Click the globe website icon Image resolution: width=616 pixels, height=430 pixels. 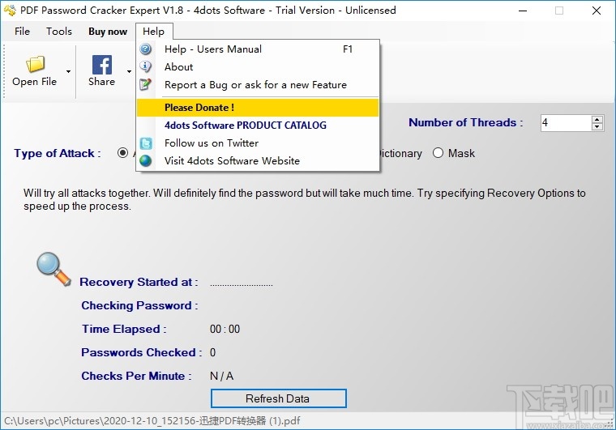(x=146, y=161)
